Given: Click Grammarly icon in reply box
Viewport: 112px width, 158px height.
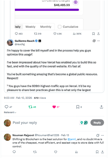Looking at the screenshot, I should point(86,123).
